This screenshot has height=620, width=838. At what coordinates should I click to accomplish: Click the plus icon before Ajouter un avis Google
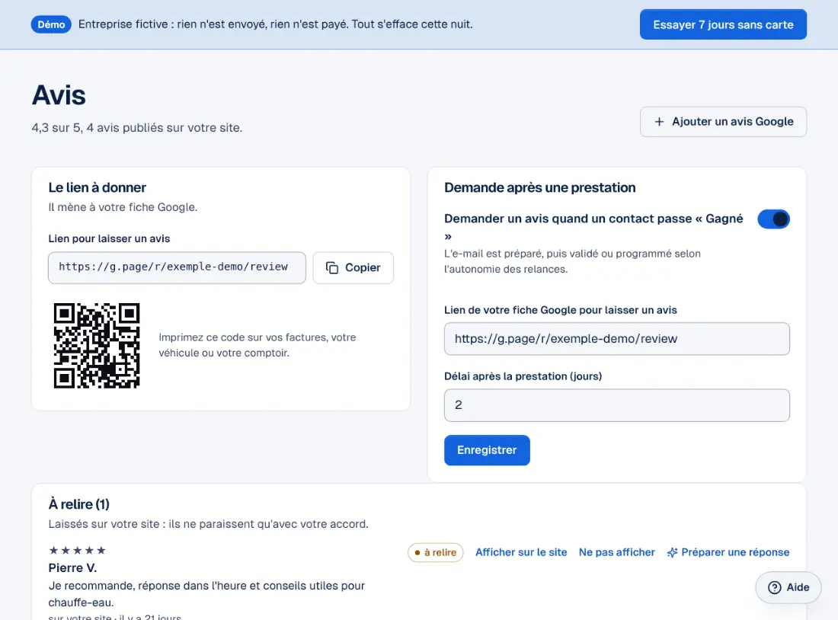click(660, 122)
